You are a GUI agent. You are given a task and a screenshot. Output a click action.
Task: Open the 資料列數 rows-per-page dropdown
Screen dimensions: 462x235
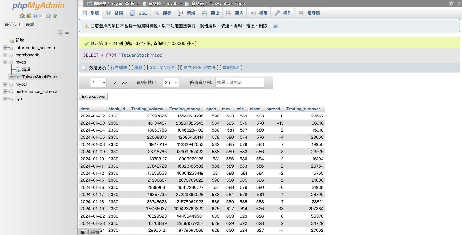point(171,82)
